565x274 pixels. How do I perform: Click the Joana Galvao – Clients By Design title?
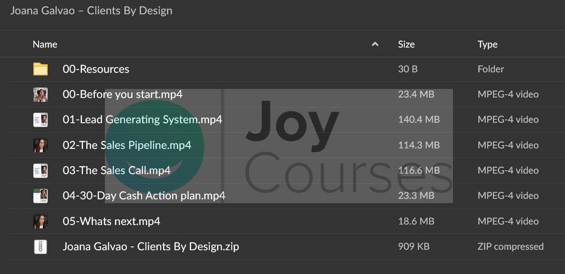click(91, 11)
